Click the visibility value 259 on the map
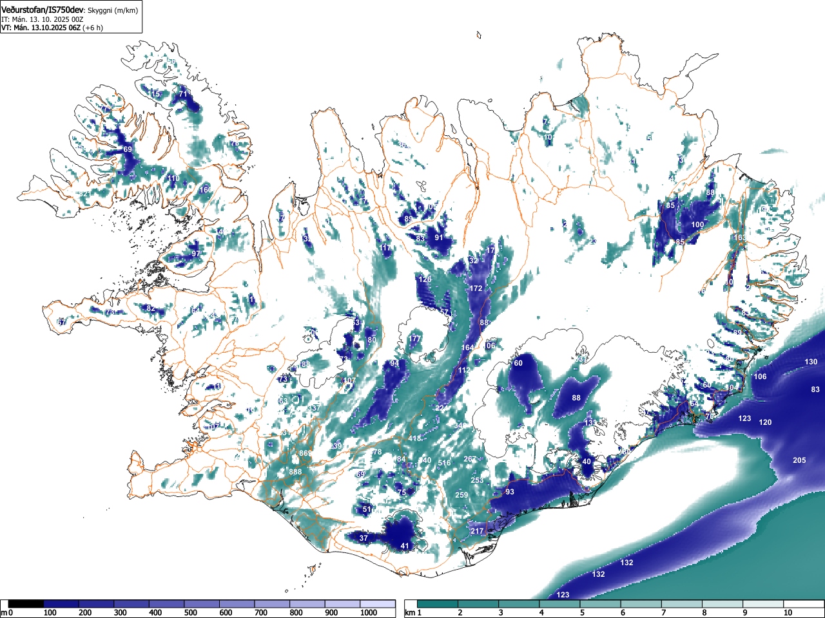This screenshot has height=618, width=825. pos(461,494)
